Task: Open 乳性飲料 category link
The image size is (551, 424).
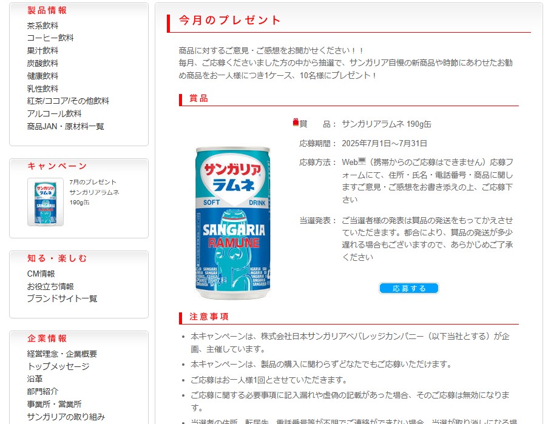Action: [42, 89]
